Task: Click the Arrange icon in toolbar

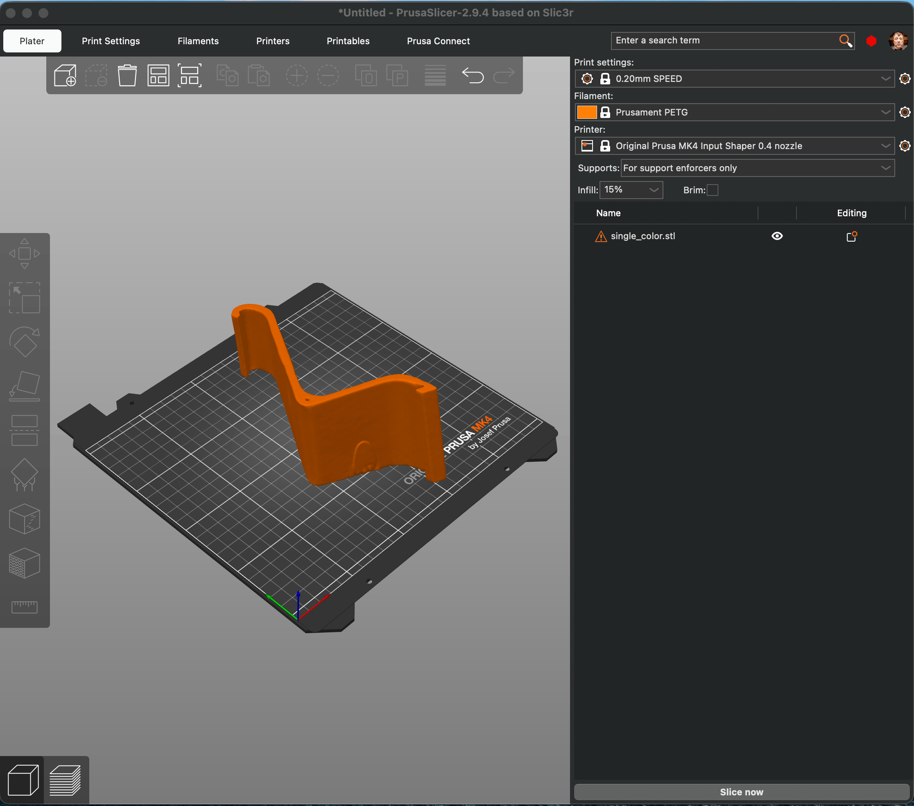Action: pos(158,75)
